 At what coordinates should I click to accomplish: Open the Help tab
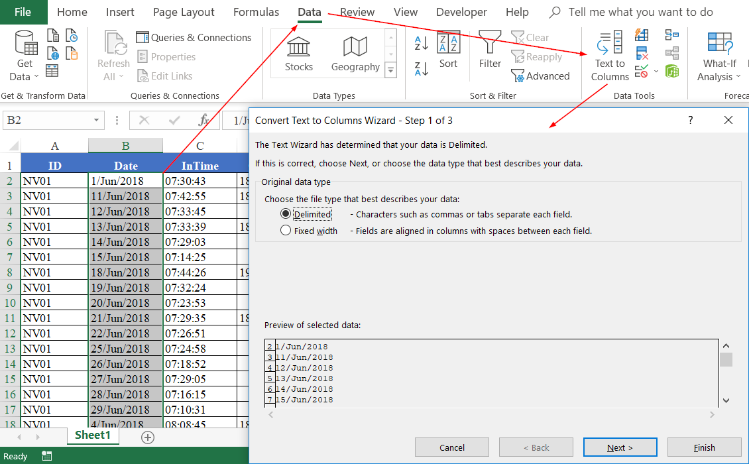pos(517,12)
